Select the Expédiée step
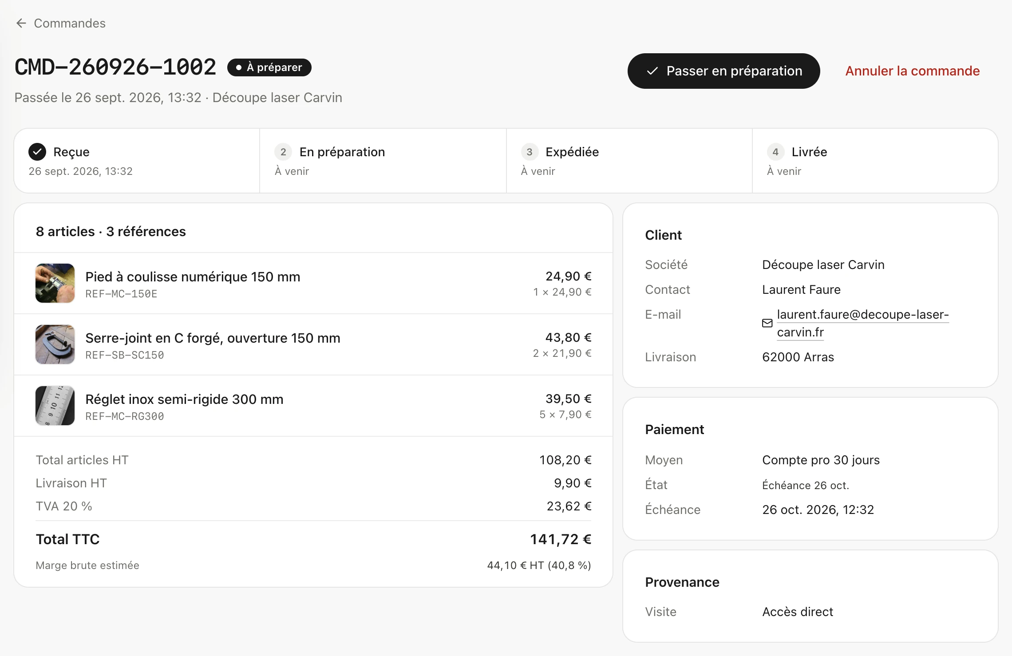1012x656 pixels. point(629,161)
